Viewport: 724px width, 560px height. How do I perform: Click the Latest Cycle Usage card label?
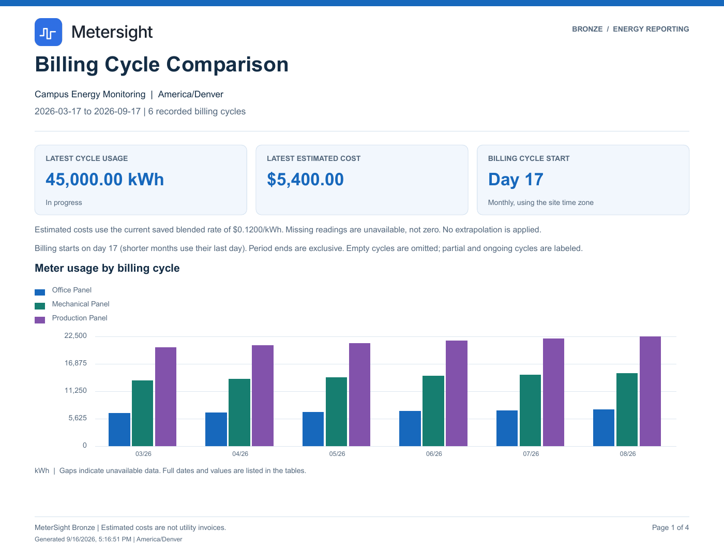point(86,158)
